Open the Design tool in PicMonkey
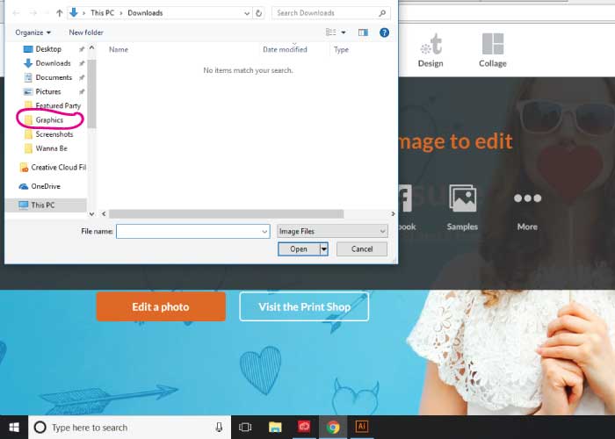Image resolution: width=615 pixels, height=439 pixels. coord(430,50)
